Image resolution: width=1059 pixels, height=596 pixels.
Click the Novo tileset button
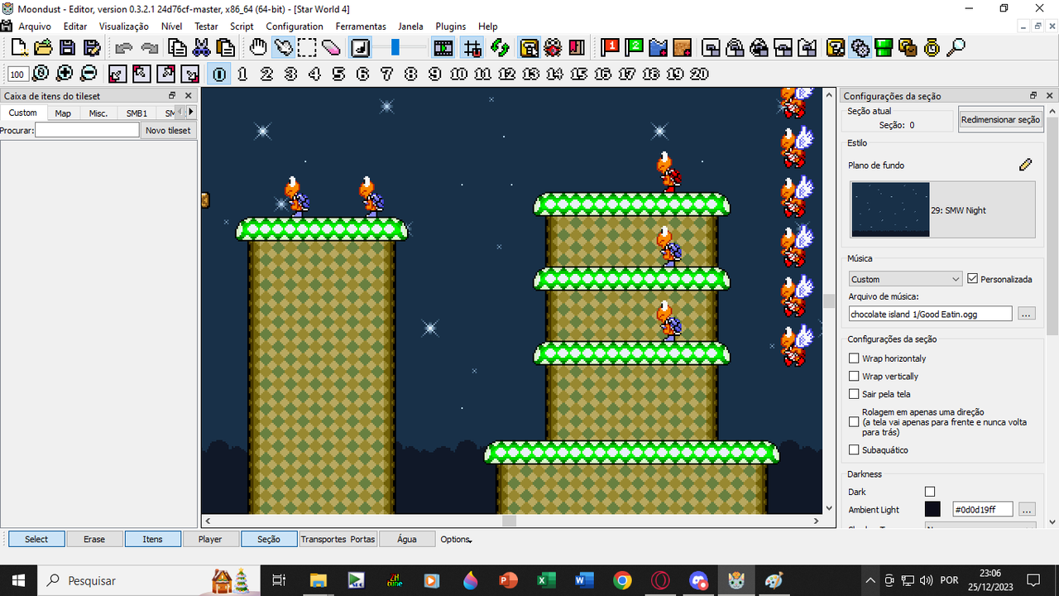click(168, 130)
